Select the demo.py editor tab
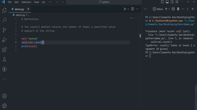The width and height of the screenshot is (197, 110). (x=20, y=9)
